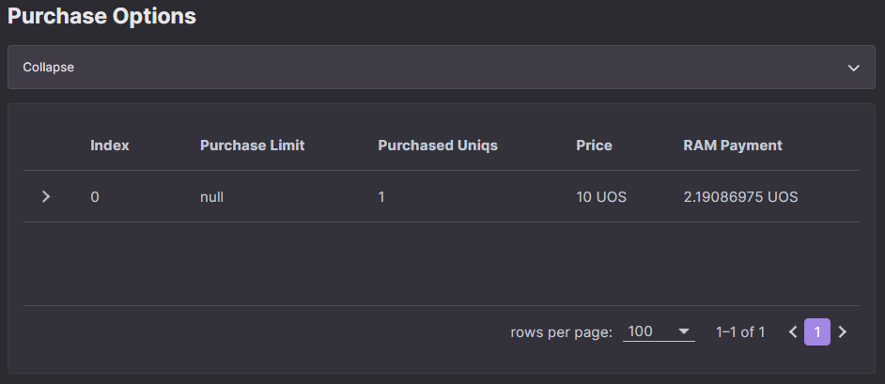Sort by the Price column header

595,146
